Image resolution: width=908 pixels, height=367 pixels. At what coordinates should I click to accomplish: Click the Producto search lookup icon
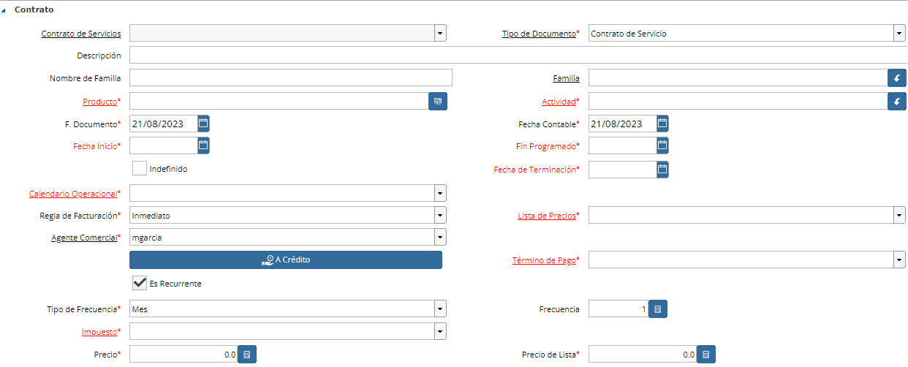click(x=438, y=102)
